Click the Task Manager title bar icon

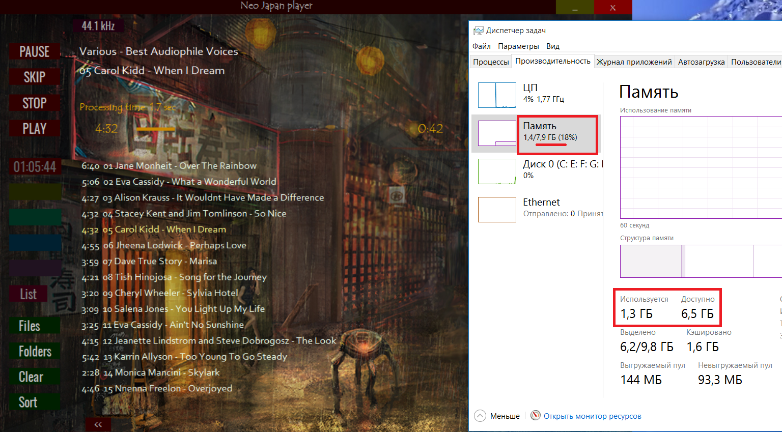click(478, 31)
